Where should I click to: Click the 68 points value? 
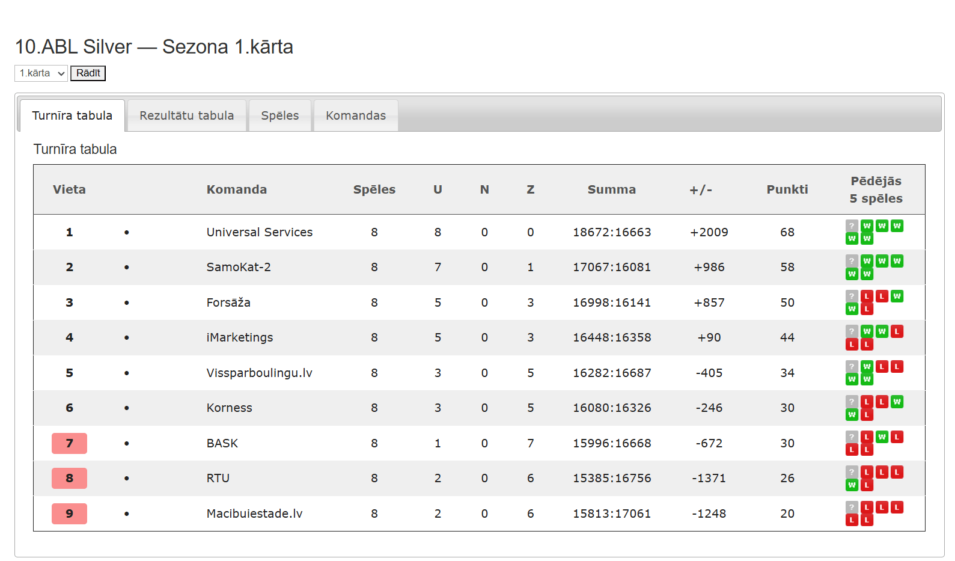[787, 232]
